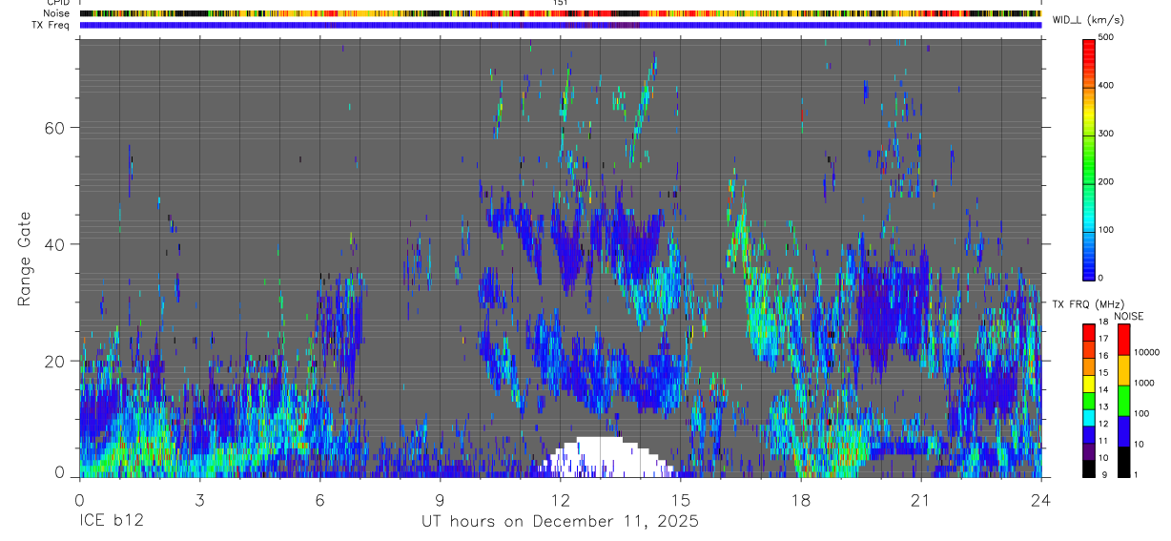Click the 'TX FRQ (MHz)' legend title
The height and width of the screenshot is (541, 1171).
click(1088, 304)
